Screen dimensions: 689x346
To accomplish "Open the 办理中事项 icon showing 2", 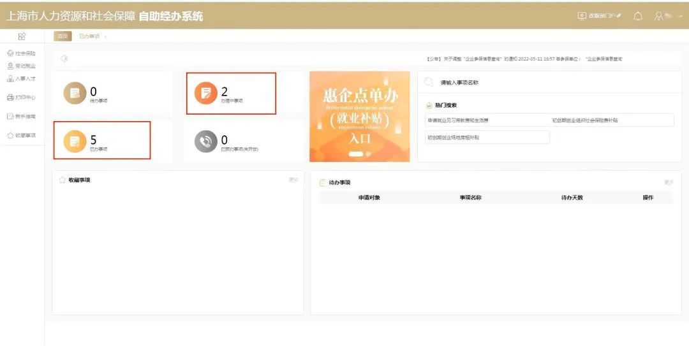I will pos(205,94).
